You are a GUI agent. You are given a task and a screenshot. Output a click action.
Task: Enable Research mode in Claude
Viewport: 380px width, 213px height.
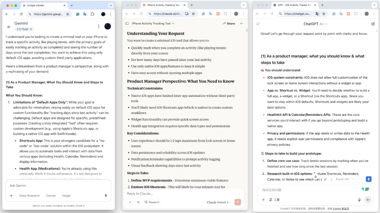(152, 202)
